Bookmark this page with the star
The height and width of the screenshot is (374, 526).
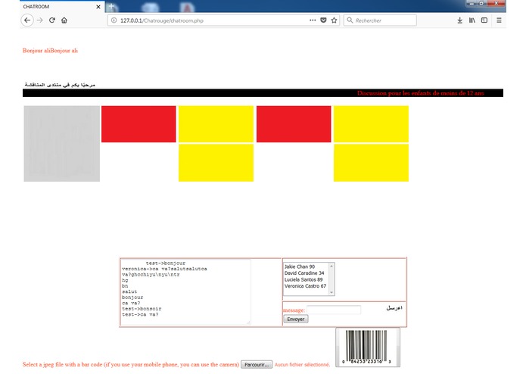click(334, 20)
